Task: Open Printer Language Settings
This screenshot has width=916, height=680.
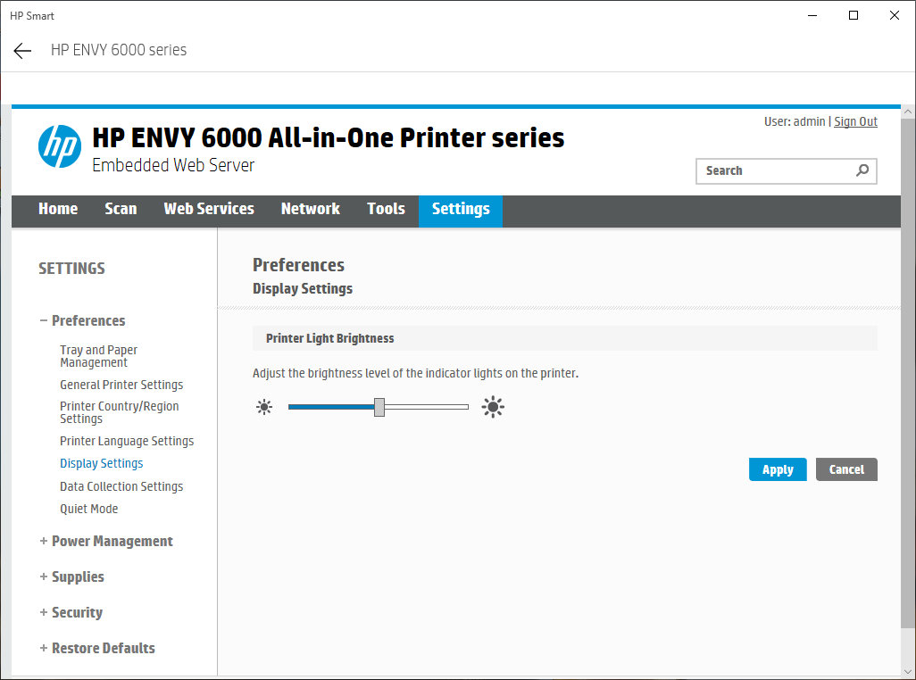Action: click(127, 441)
